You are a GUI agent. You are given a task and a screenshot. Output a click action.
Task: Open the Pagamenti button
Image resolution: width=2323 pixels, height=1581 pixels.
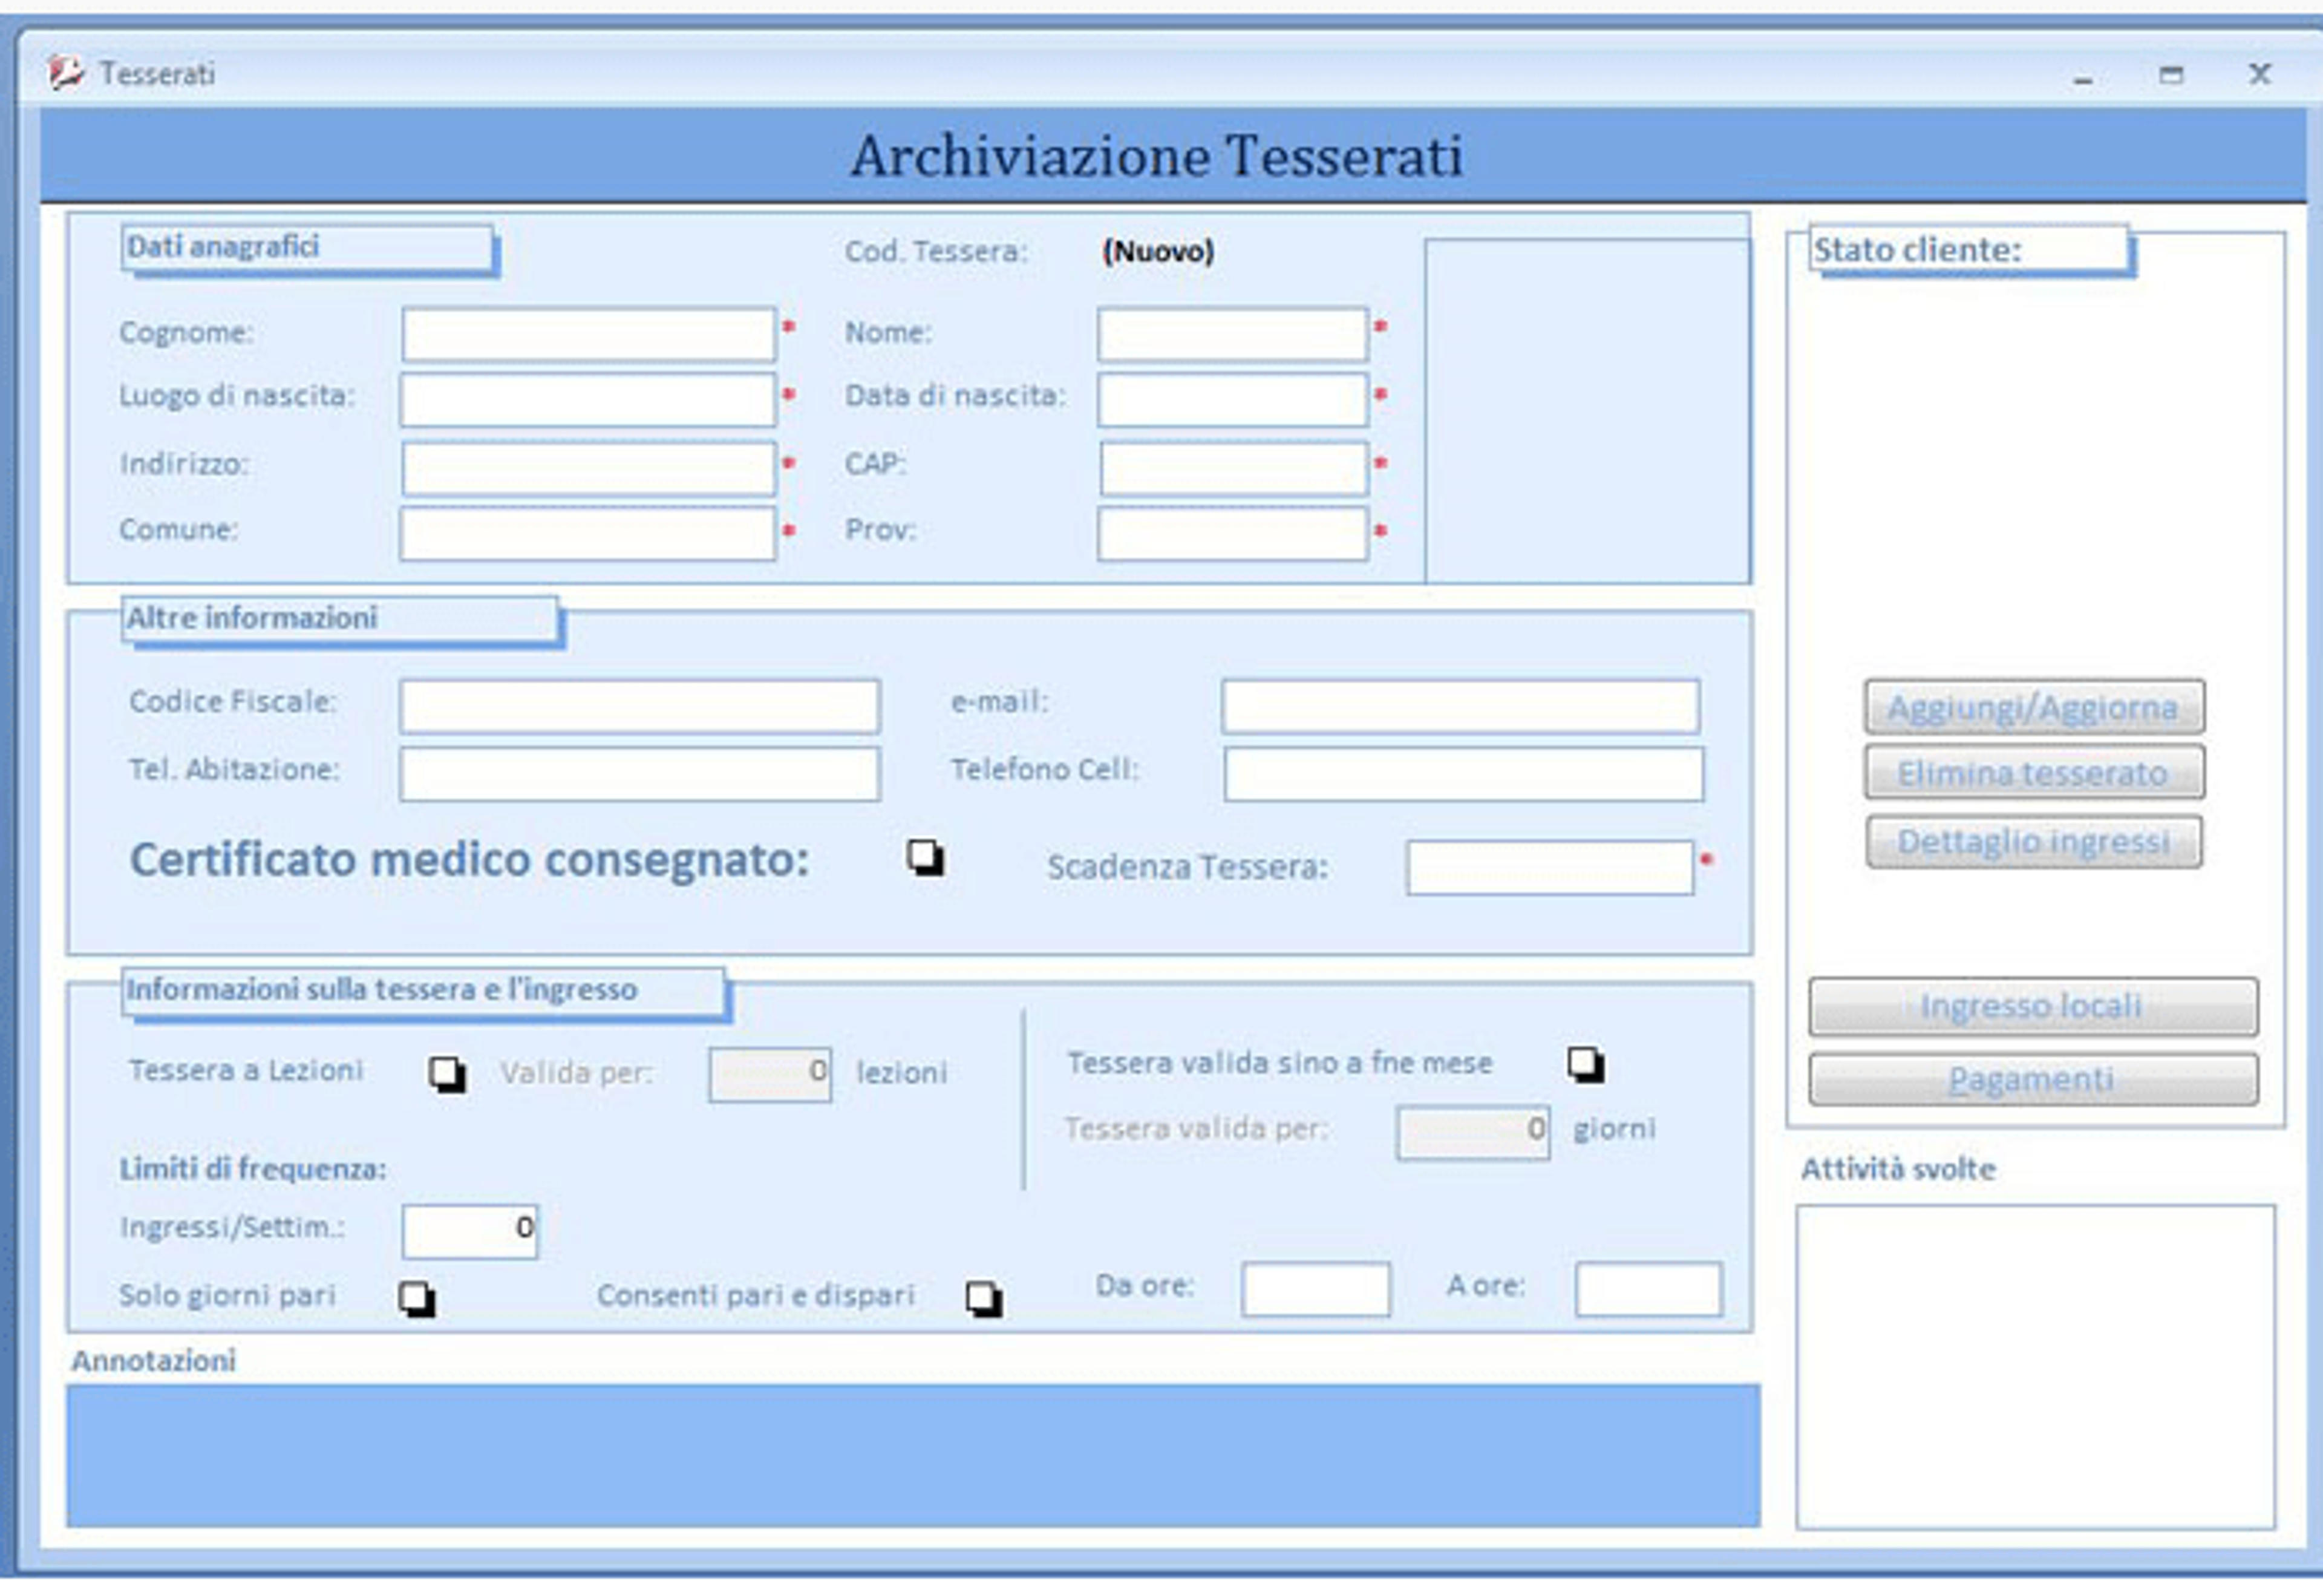(x=2033, y=1080)
